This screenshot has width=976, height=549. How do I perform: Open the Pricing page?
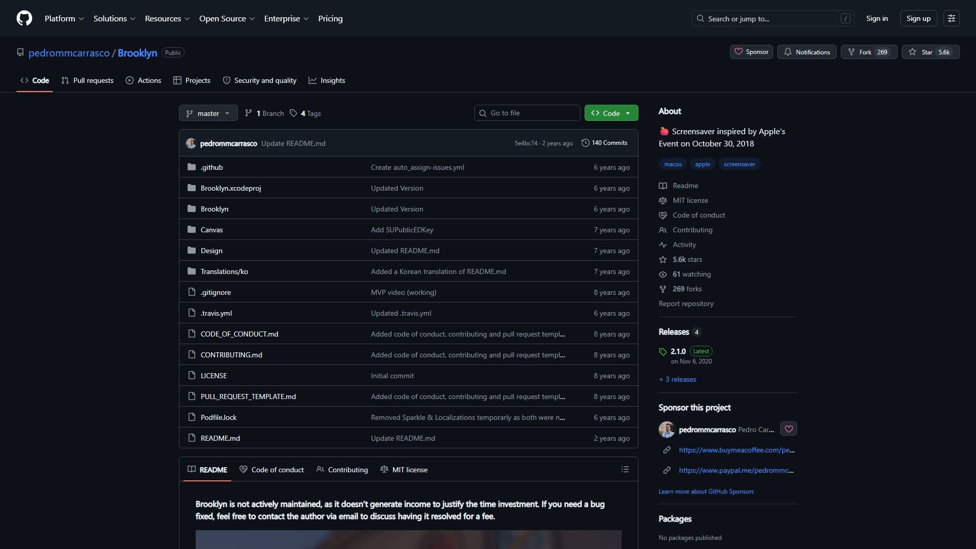(330, 18)
